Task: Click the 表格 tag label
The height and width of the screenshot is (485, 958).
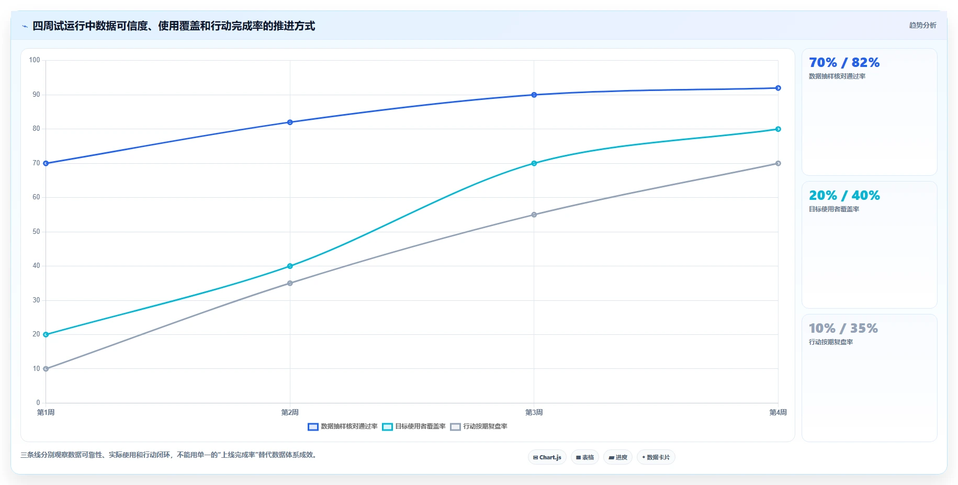Action: click(588, 457)
